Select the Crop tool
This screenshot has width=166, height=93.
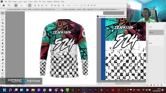pyautogui.click(x=3, y=26)
